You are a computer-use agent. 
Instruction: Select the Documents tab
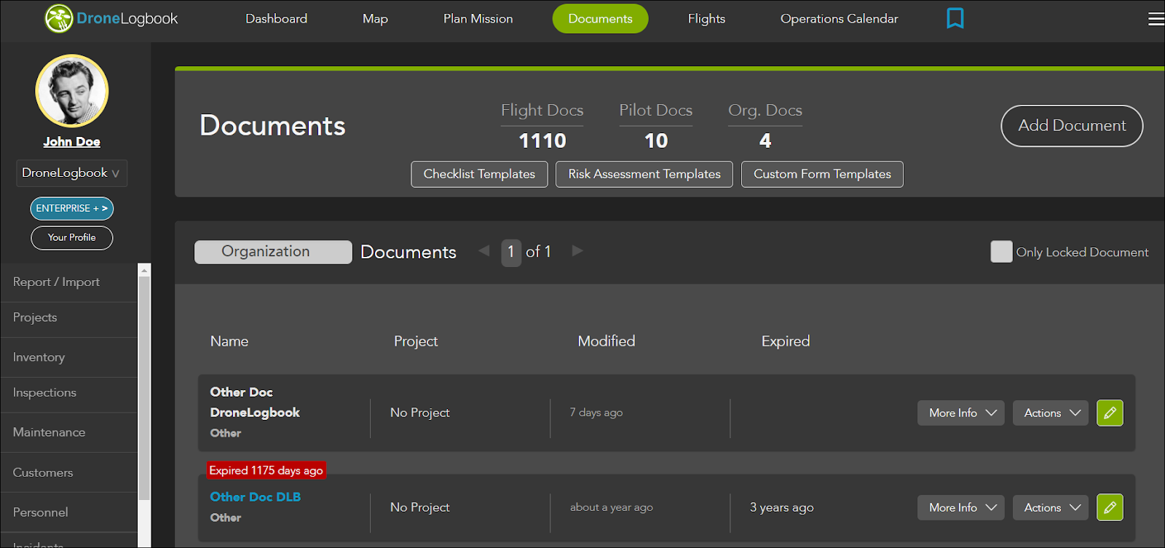tap(600, 19)
